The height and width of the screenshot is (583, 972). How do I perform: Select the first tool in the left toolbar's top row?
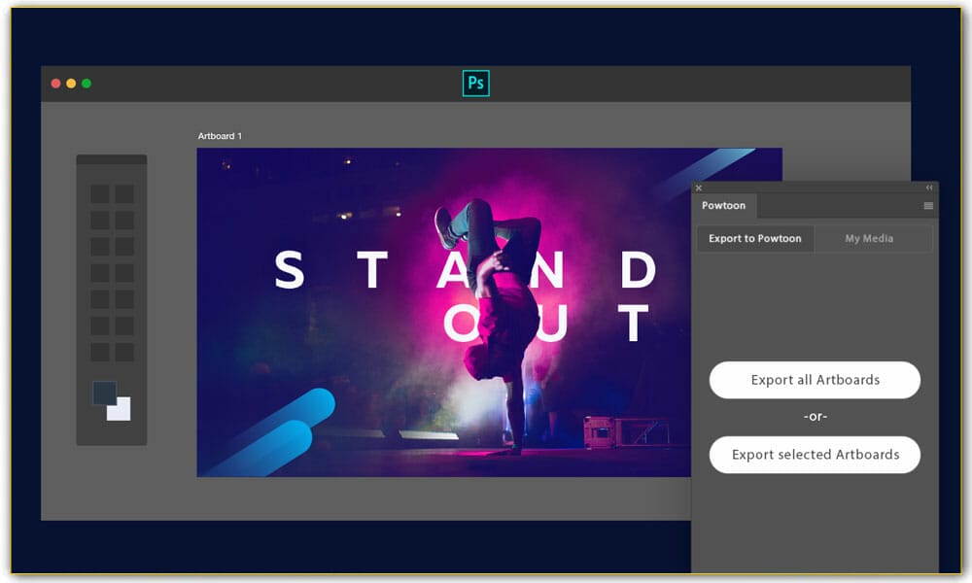[100, 194]
